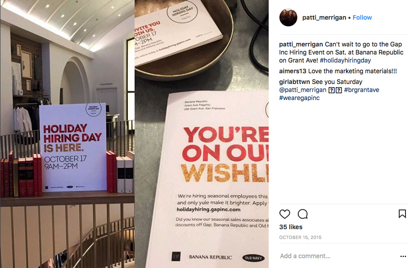418x268 pixels.
Task: Select the Holiday Hiring Day invite card in the bowl
Action: (x=178, y=32)
